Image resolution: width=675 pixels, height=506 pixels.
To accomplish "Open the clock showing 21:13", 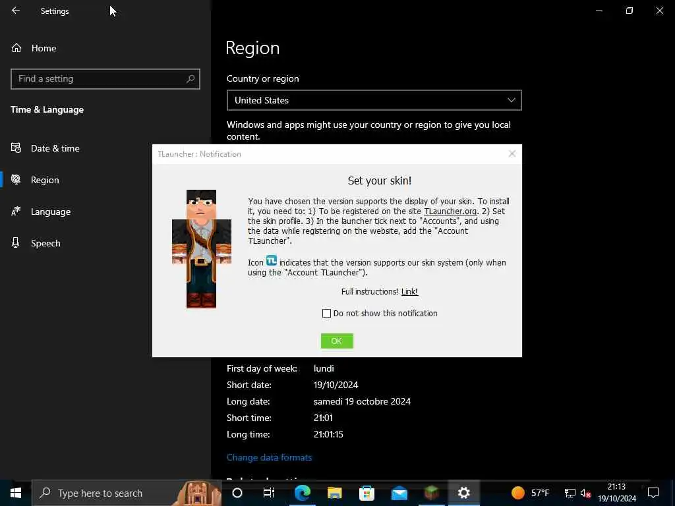I will click(617, 493).
